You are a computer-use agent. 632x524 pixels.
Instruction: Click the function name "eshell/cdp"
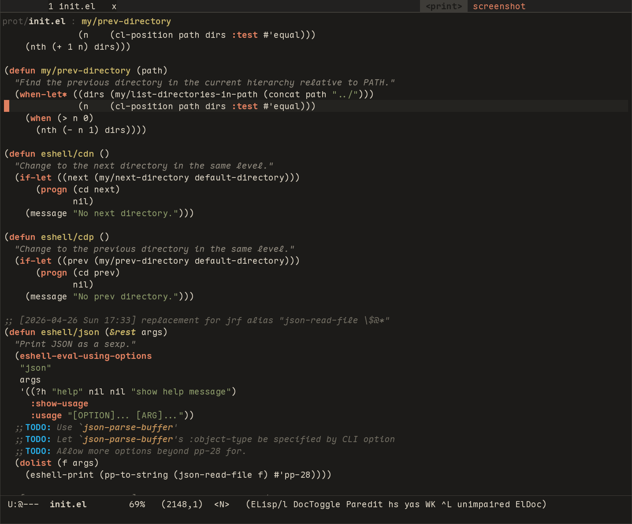tap(67, 237)
